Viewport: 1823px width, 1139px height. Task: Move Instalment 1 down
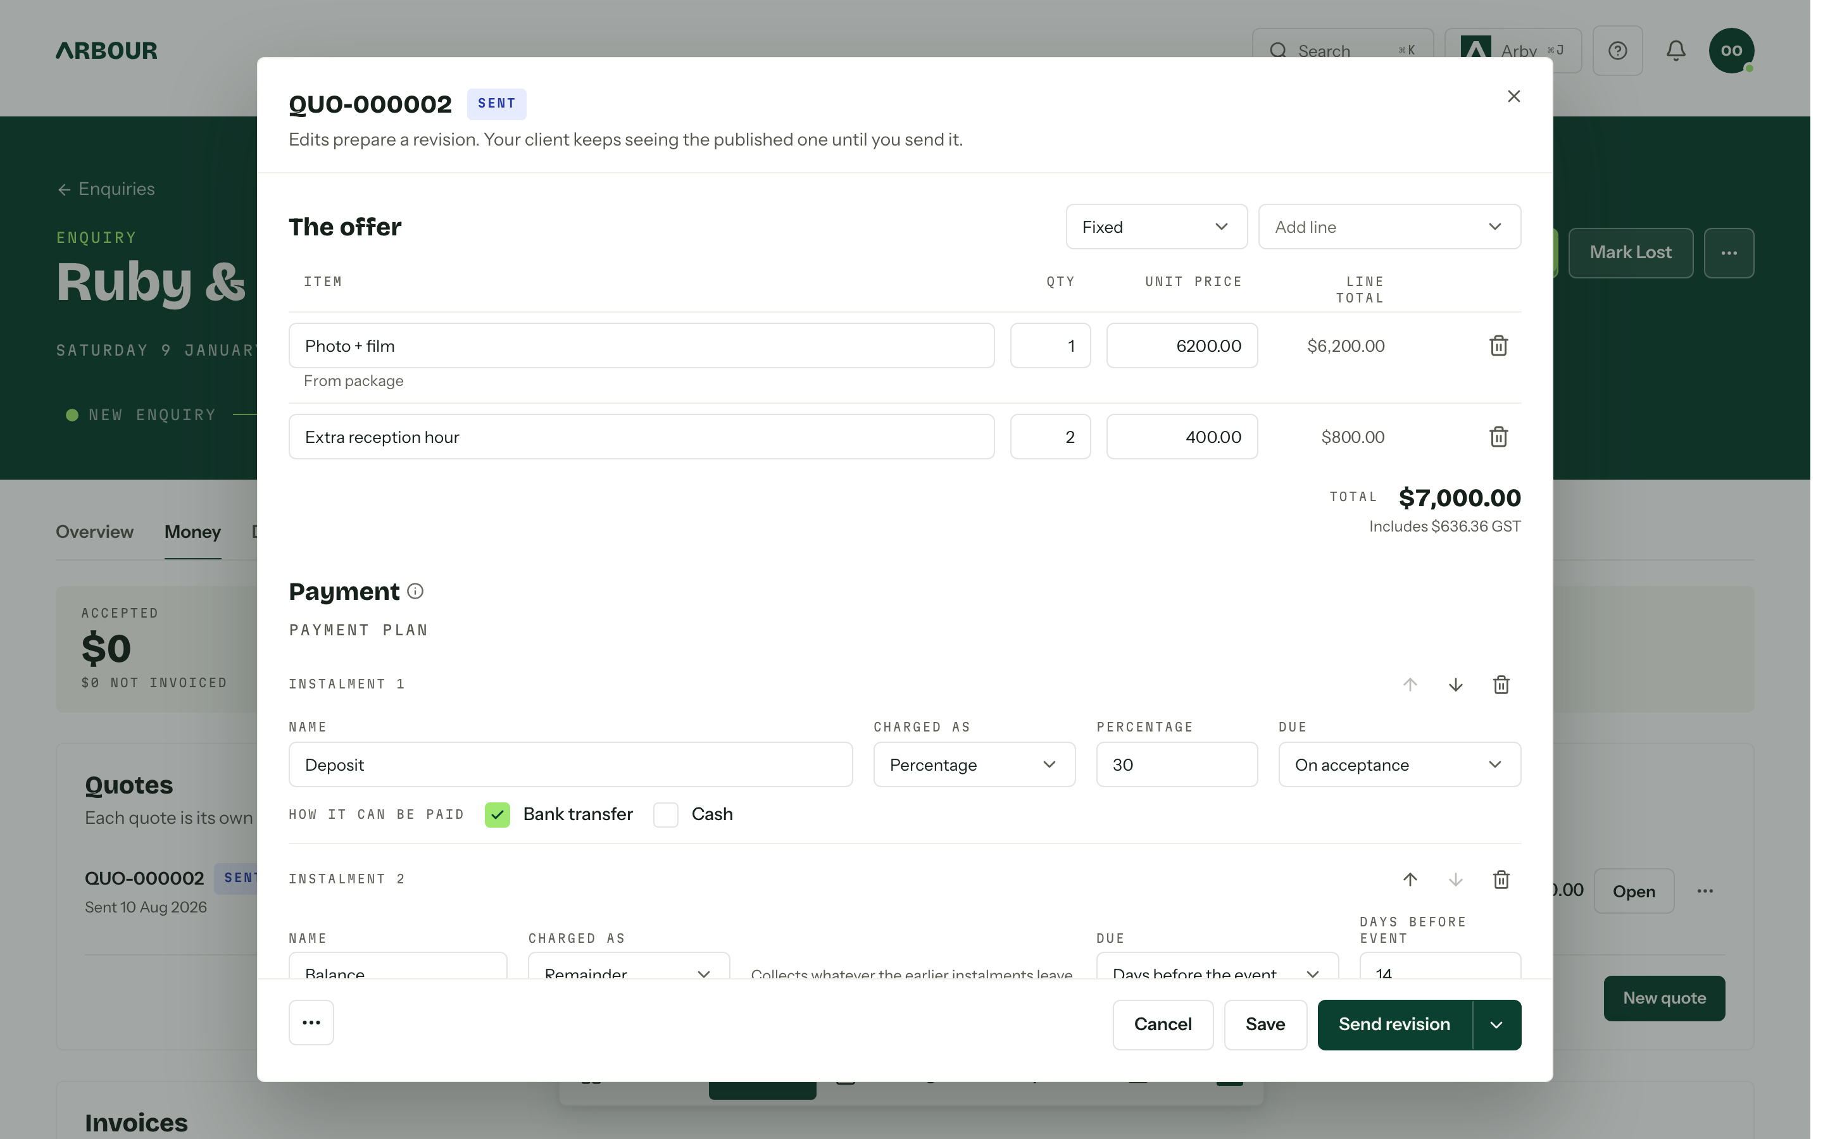(1455, 685)
